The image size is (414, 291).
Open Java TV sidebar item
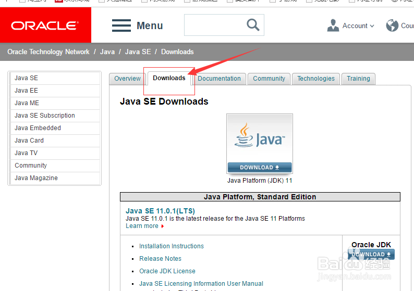click(x=55, y=153)
